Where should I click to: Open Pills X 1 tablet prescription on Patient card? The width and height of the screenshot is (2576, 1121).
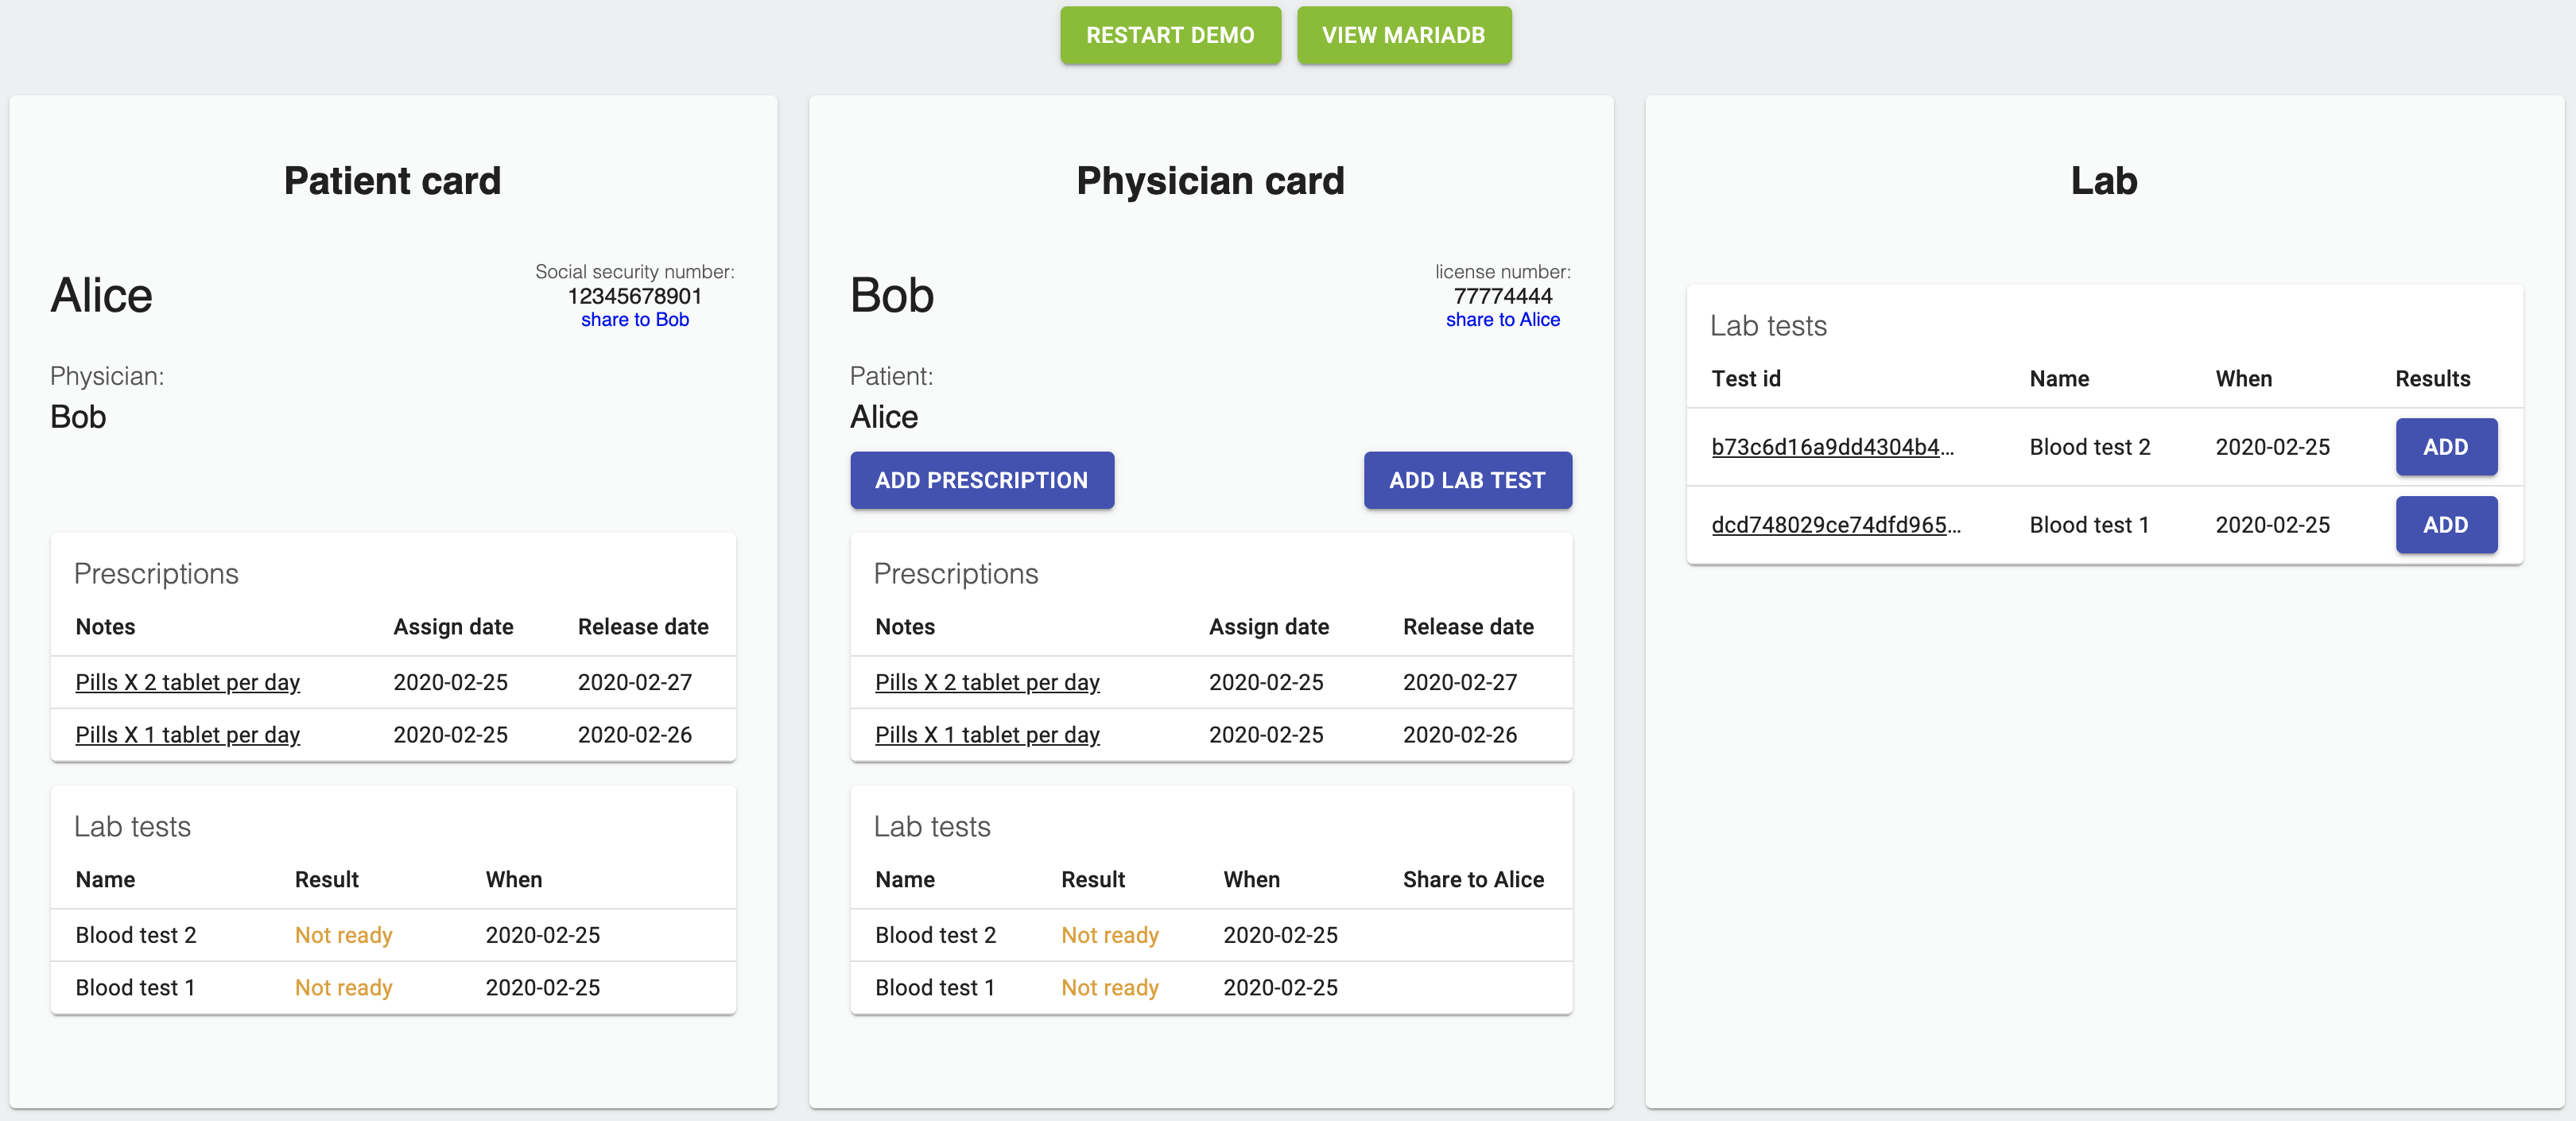187,735
